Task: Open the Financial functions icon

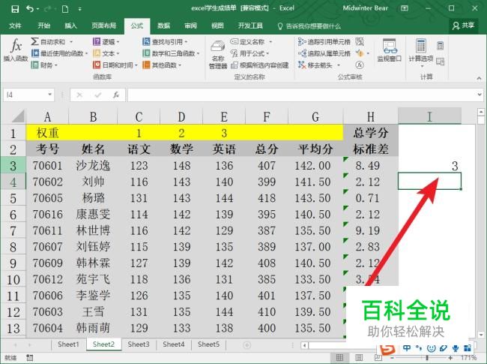Action: point(34,65)
